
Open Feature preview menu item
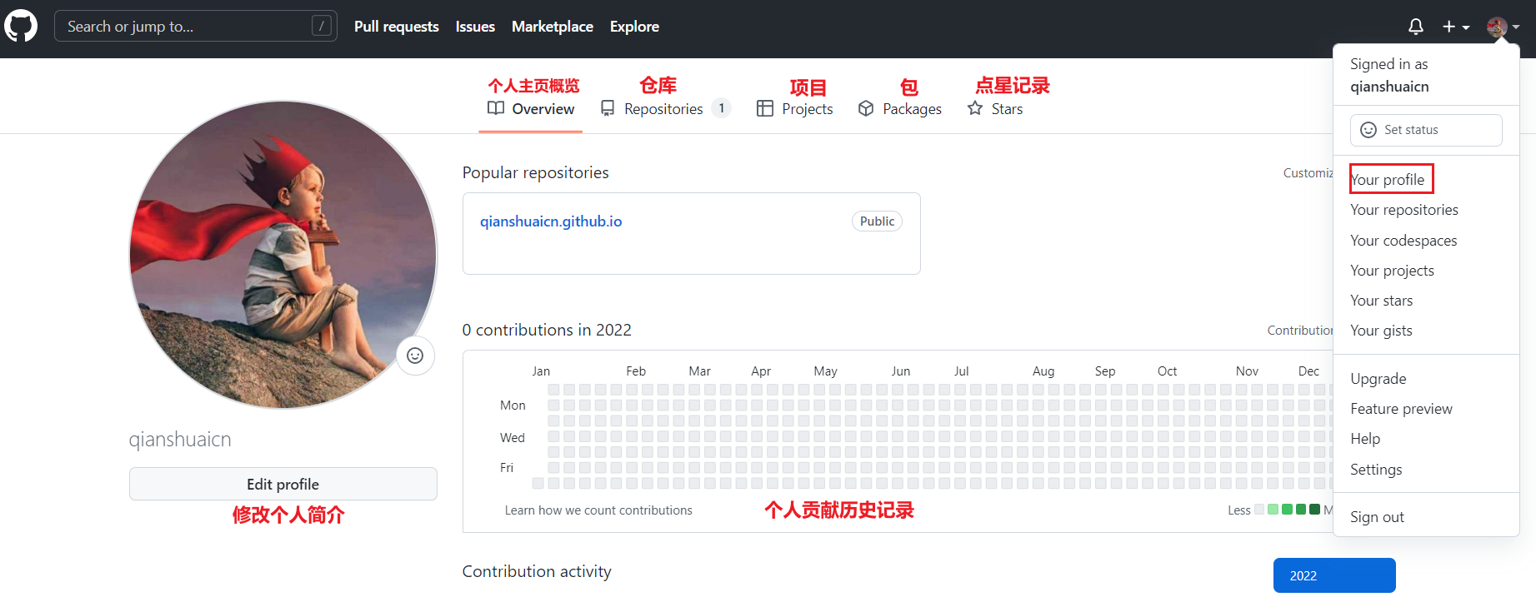[1401, 409]
